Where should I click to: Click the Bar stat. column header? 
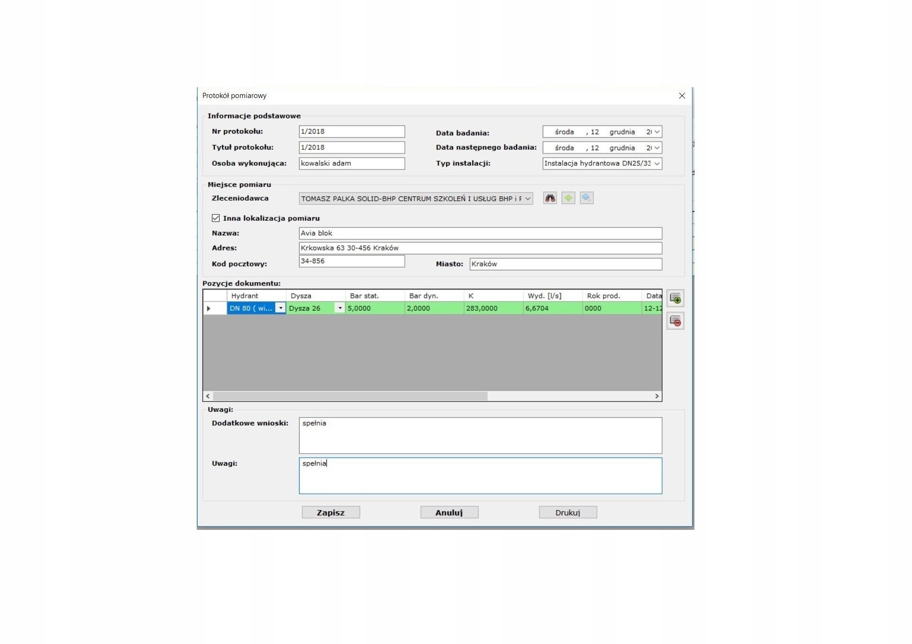tap(374, 296)
